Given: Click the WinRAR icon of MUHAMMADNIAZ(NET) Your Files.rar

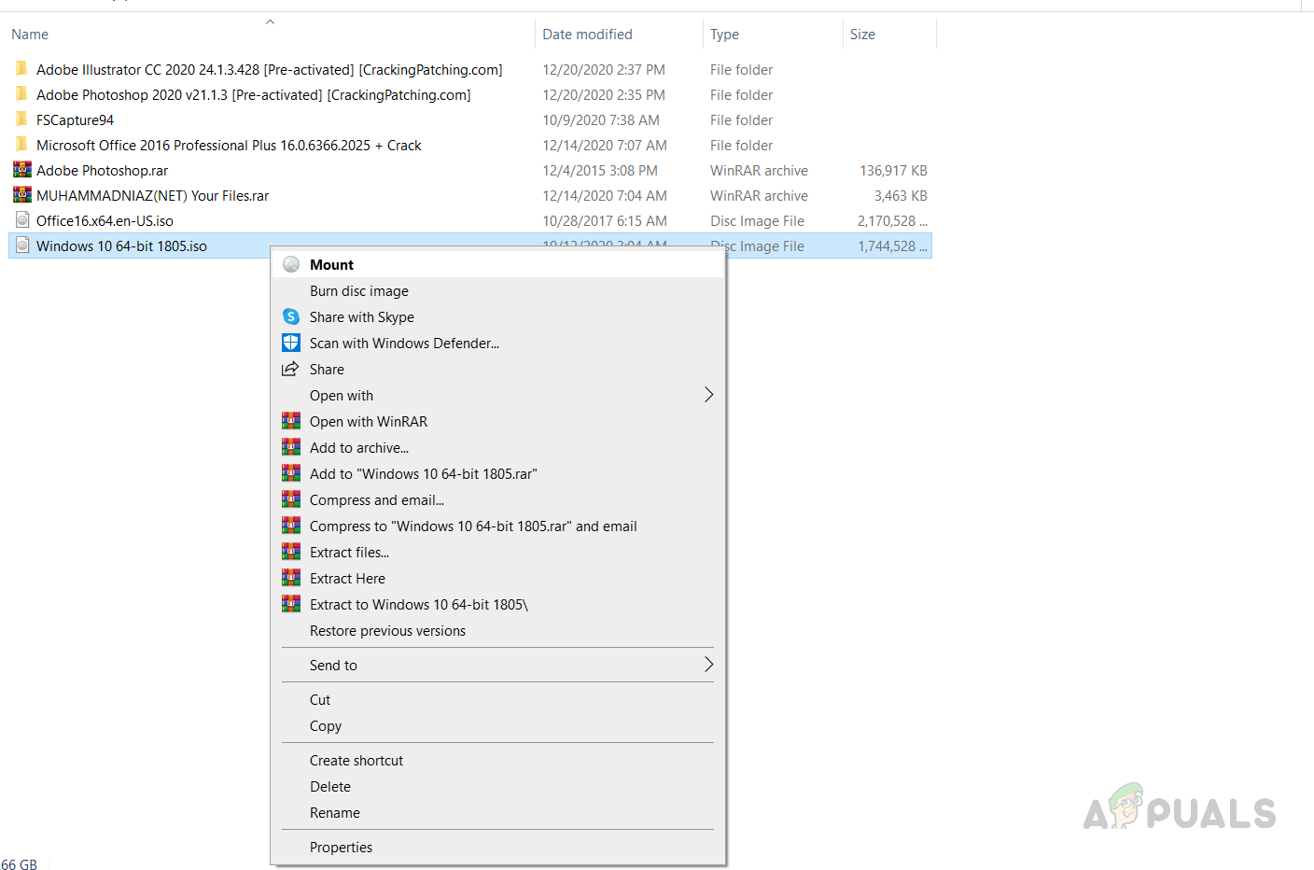Looking at the screenshot, I should pos(22,195).
